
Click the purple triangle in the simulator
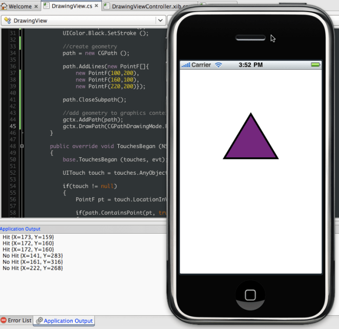(x=250, y=141)
